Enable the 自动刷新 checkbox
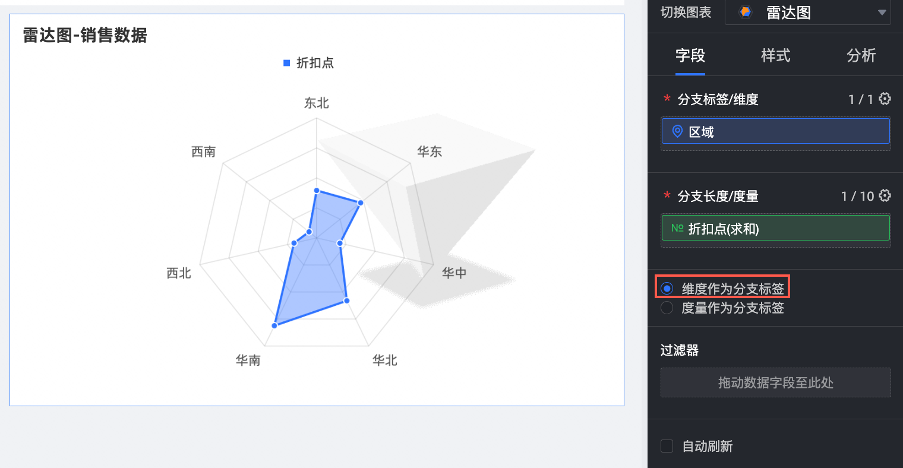The width and height of the screenshot is (903, 468). (x=667, y=446)
